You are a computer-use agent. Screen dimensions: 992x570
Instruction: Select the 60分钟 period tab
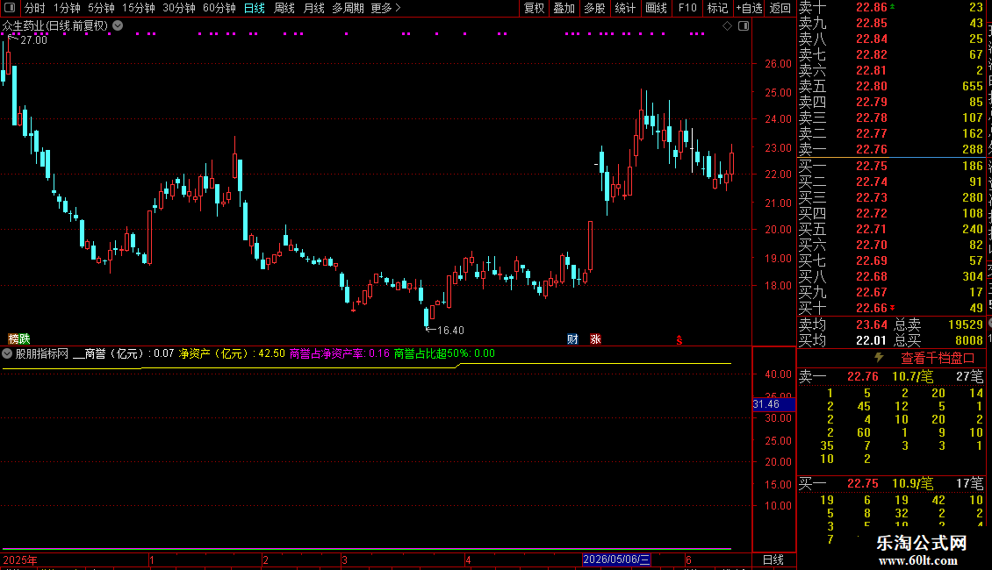219,8
